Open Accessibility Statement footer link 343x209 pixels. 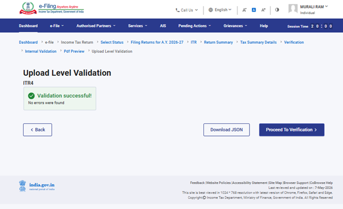point(250,183)
